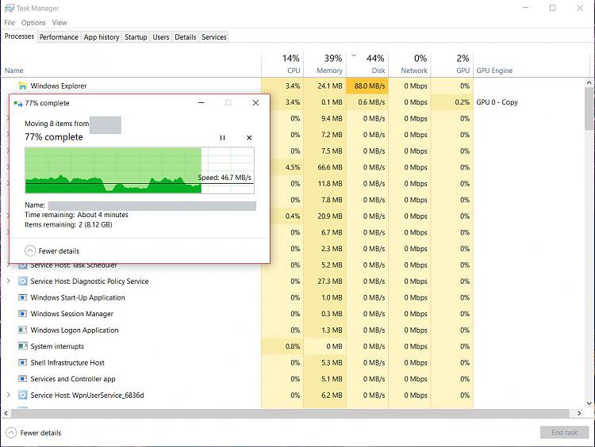Click the horizontal scrollbar right arrow
This screenshot has height=447, width=595.
579,413
